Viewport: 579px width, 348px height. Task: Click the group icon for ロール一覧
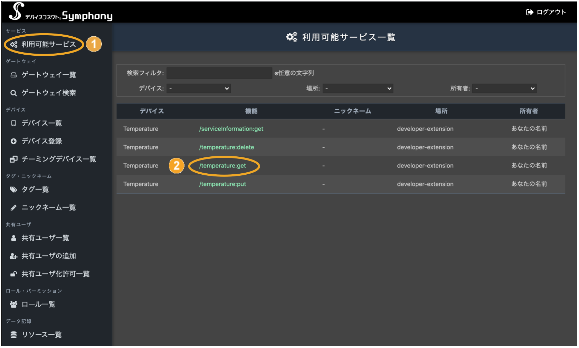[x=13, y=304]
